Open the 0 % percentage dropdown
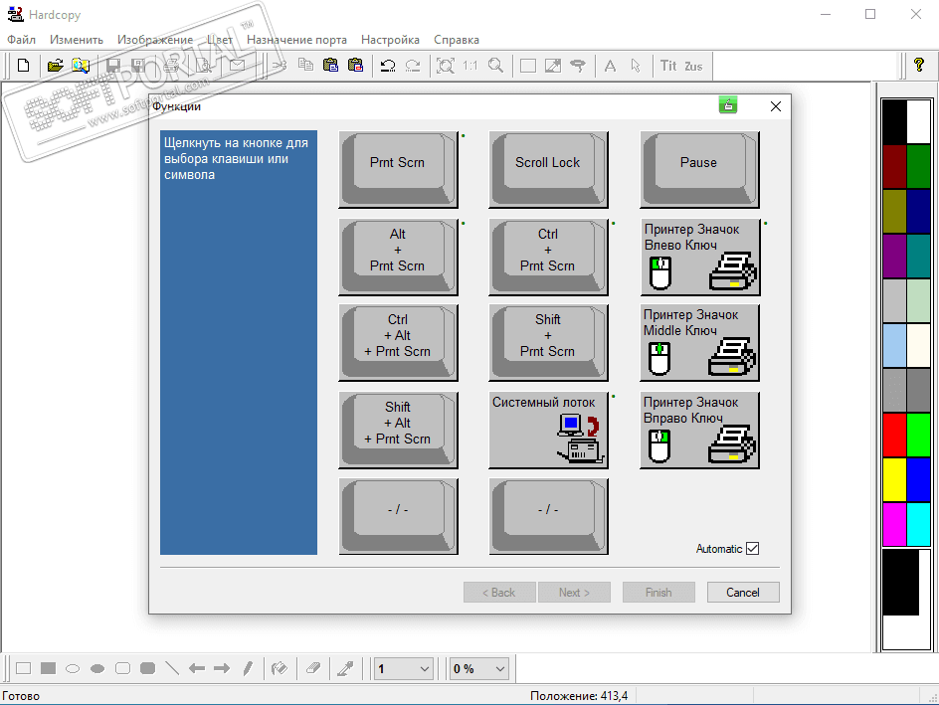 point(499,669)
